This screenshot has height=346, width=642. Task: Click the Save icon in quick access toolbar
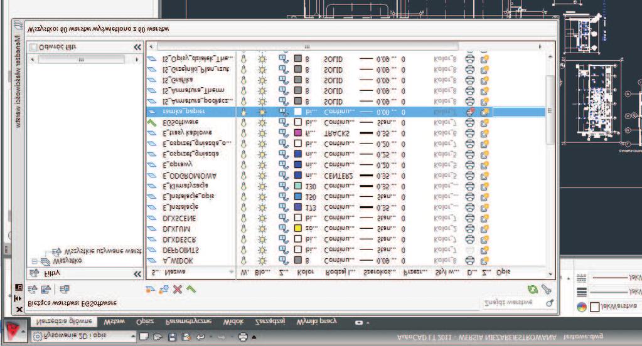click(x=172, y=337)
